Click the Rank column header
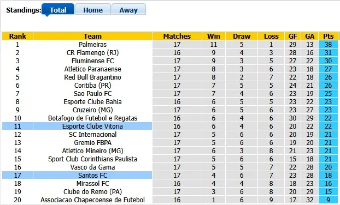Viewport: 340px width, 205px height. 17,36
